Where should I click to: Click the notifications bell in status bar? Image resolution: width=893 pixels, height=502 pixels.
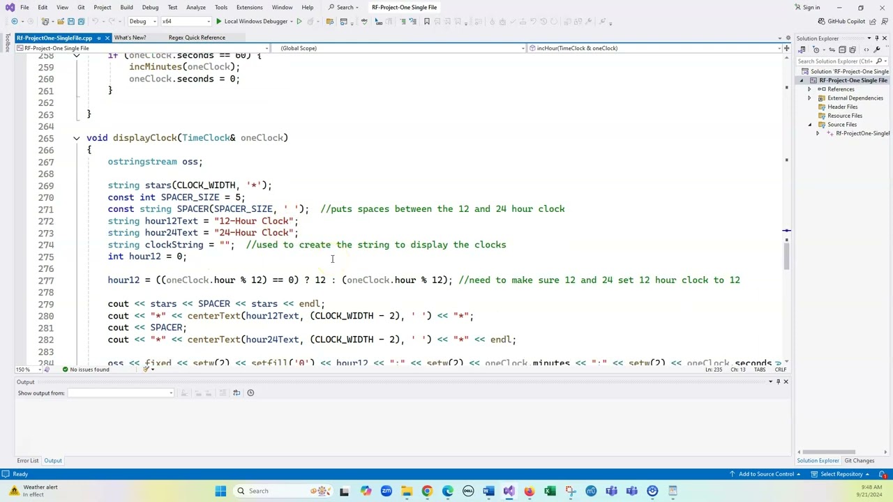883,474
